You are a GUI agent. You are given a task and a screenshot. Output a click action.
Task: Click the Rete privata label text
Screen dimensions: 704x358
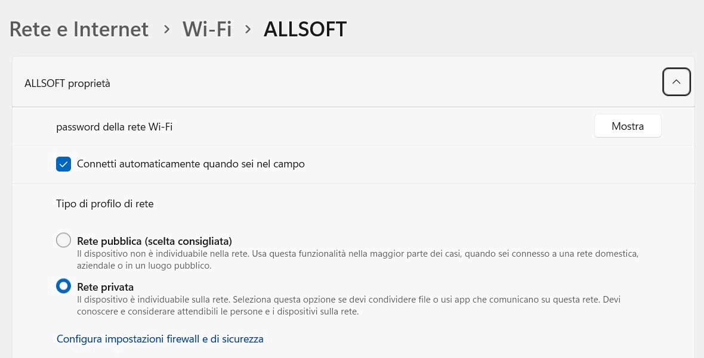point(105,287)
